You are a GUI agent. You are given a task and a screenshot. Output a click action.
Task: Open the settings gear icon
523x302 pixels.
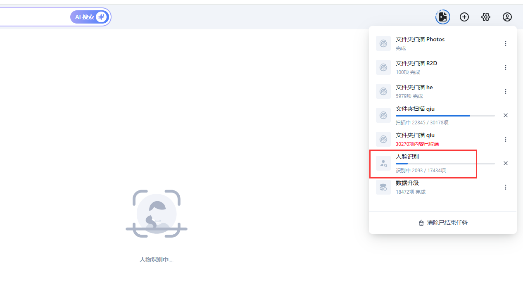[486, 17]
